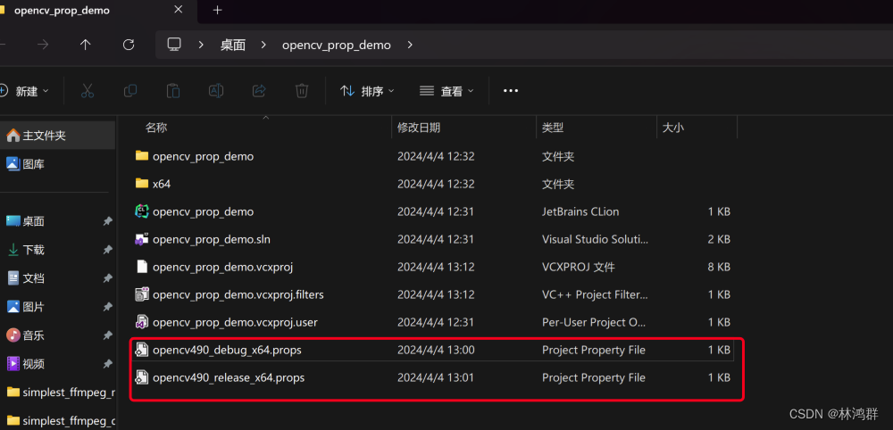Click 桌面 breadcrumb in address bar
Screen dimensions: 893x430
tap(233, 45)
